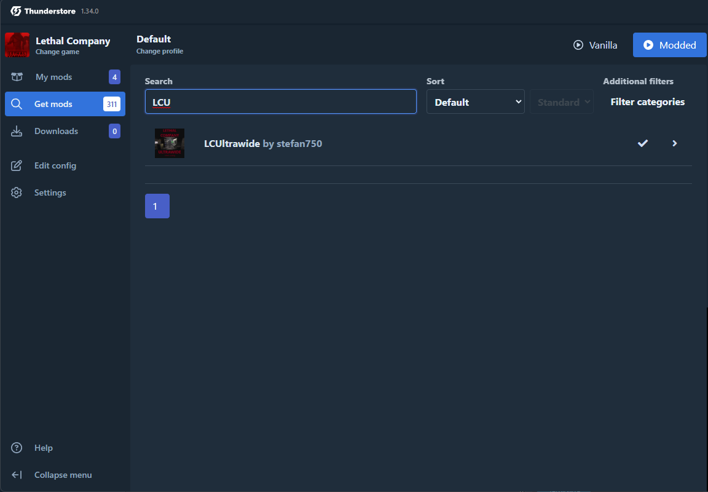
Task: Open Get mods section
Action: (65, 104)
